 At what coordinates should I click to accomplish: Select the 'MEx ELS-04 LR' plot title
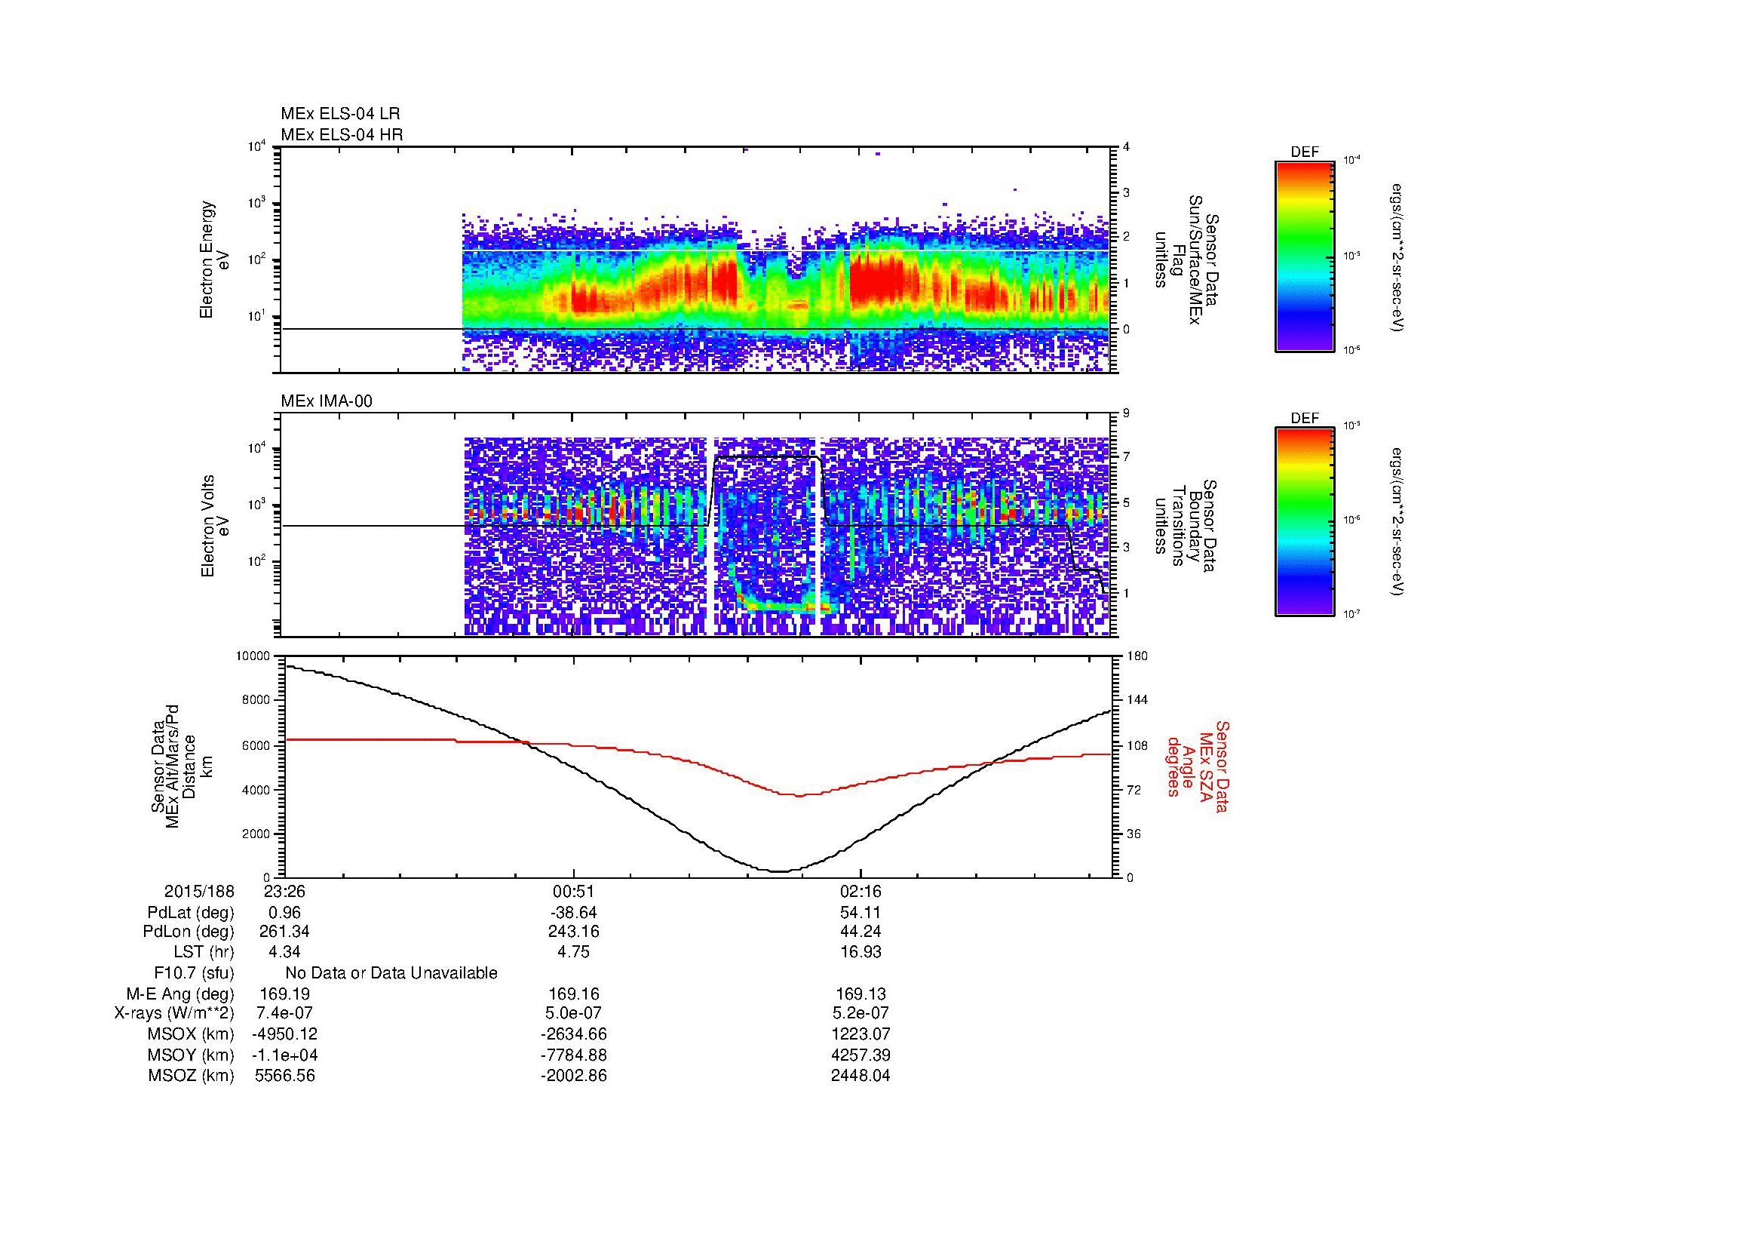pos(340,114)
